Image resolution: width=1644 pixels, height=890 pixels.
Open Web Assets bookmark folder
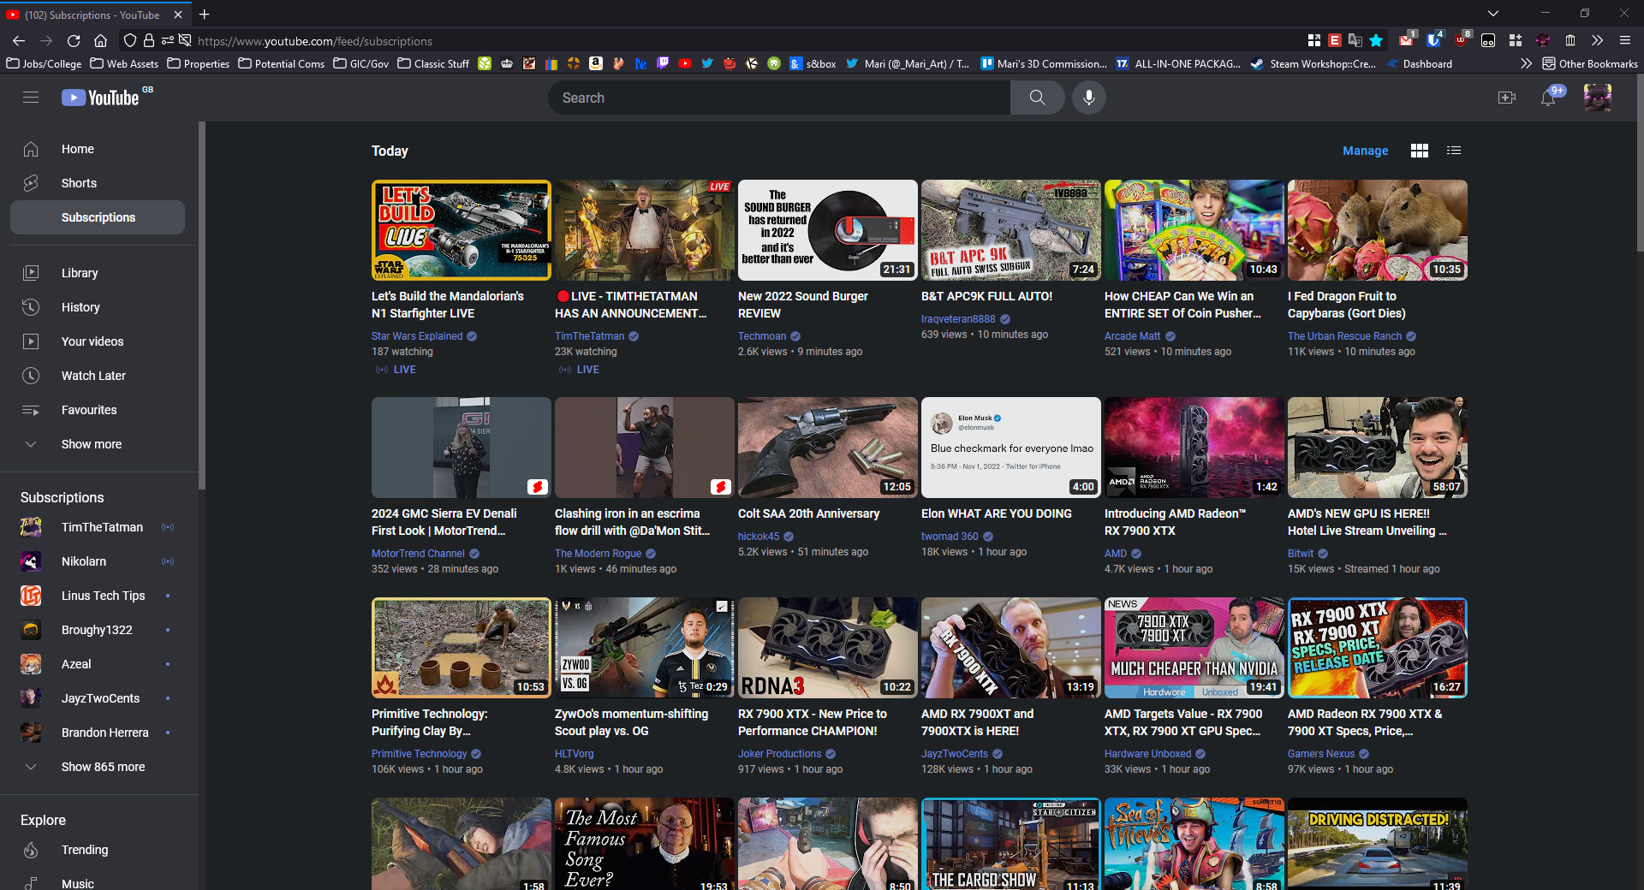pyautogui.click(x=125, y=63)
